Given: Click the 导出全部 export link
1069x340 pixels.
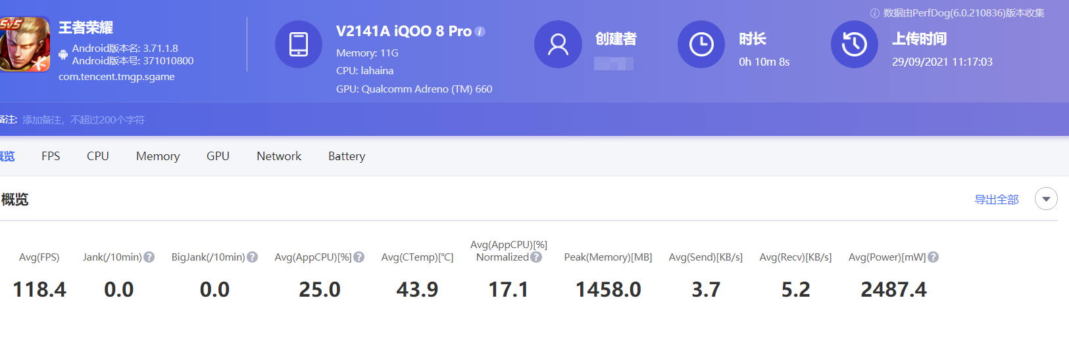Looking at the screenshot, I should pyautogui.click(x=997, y=200).
